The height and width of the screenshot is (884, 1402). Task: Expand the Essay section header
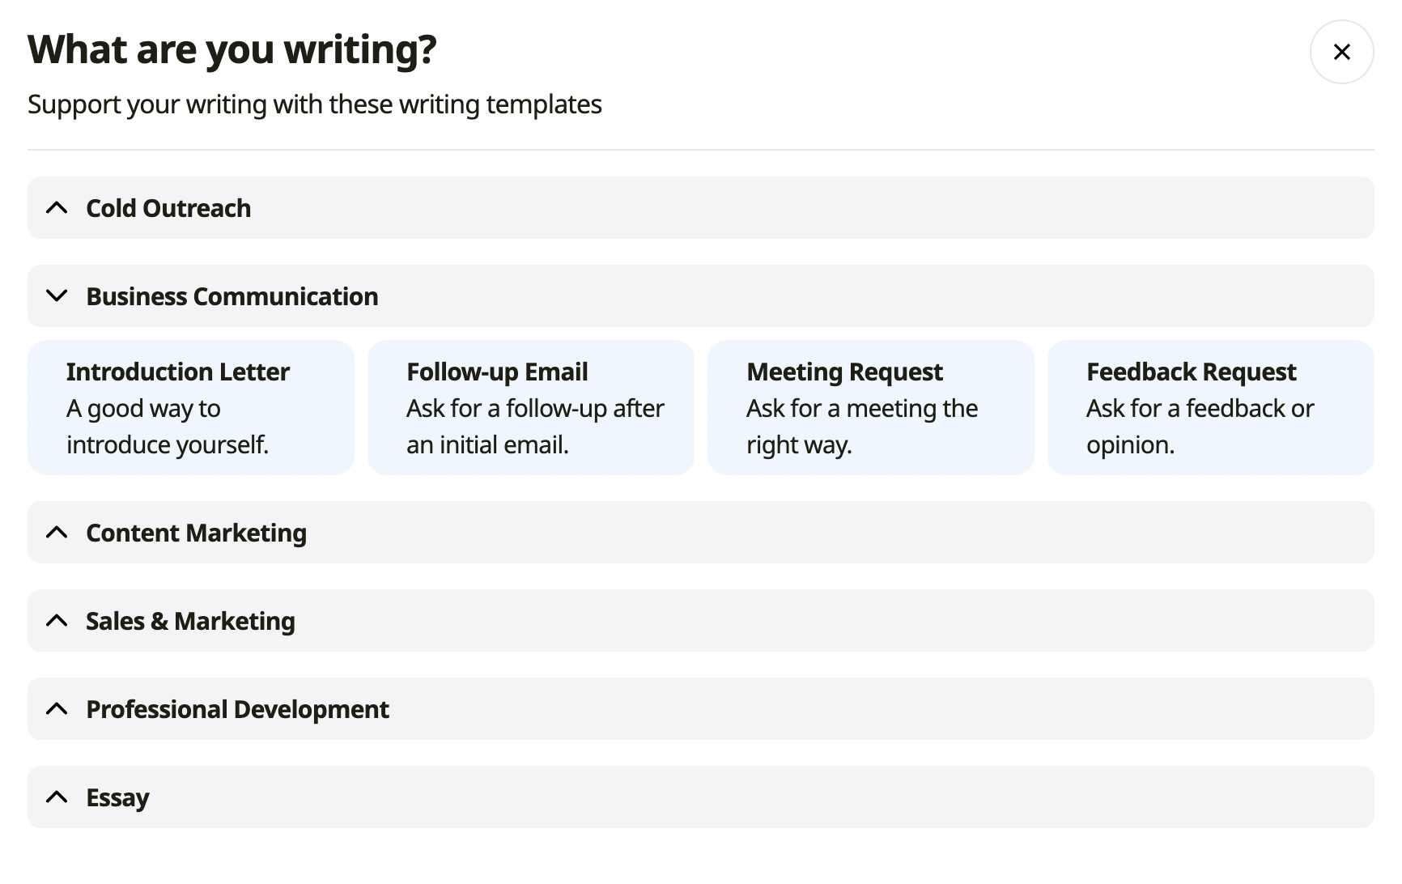pyautogui.click(x=701, y=797)
